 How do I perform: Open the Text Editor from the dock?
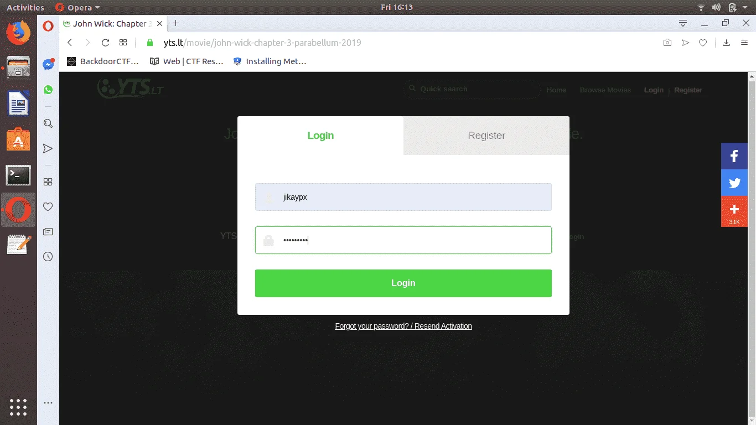18,245
